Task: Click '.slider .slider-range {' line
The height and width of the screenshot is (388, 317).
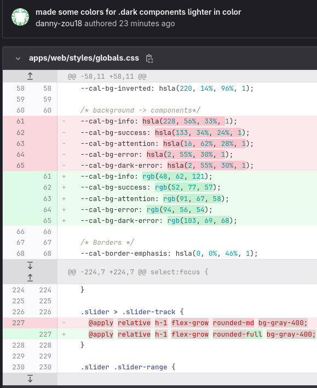Action: coord(128,367)
